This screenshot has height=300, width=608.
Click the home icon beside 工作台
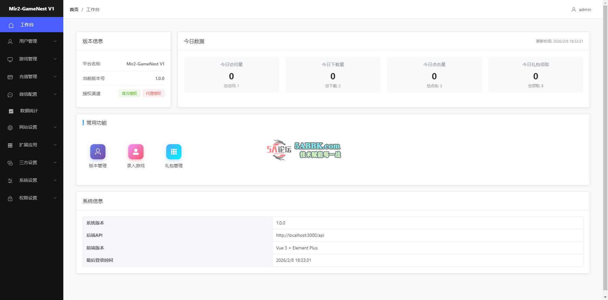point(11,25)
